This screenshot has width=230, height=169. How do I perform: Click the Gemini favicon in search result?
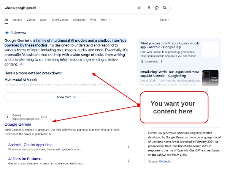point(7,117)
